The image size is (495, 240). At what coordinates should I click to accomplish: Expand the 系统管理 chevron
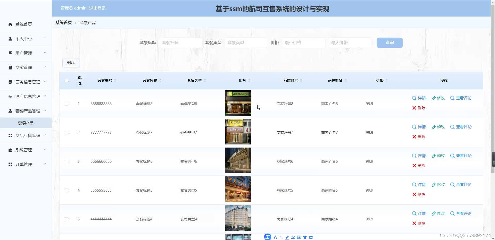point(45,149)
